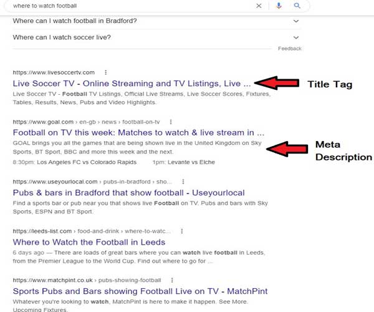374x312 pixels.
Task: Expand "Where can I watch football in Bradford?"
Action: click(156, 21)
